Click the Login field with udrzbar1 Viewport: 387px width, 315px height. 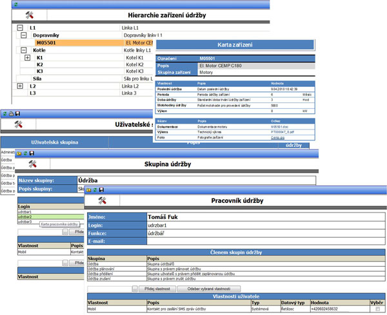[266, 225]
